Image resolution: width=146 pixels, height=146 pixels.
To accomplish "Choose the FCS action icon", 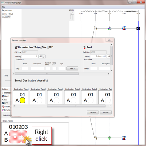I will point(3,100).
